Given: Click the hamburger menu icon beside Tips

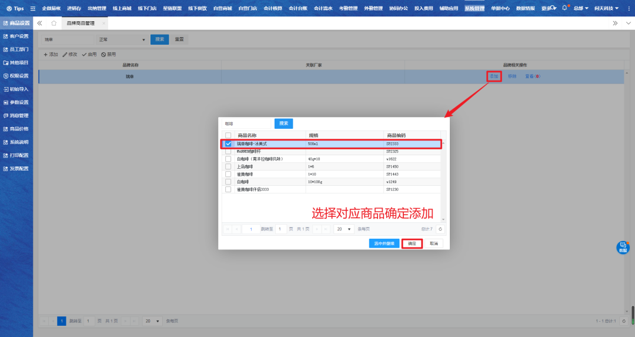Looking at the screenshot, I should (x=33, y=8).
